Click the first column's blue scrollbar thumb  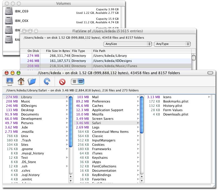click(71, 122)
